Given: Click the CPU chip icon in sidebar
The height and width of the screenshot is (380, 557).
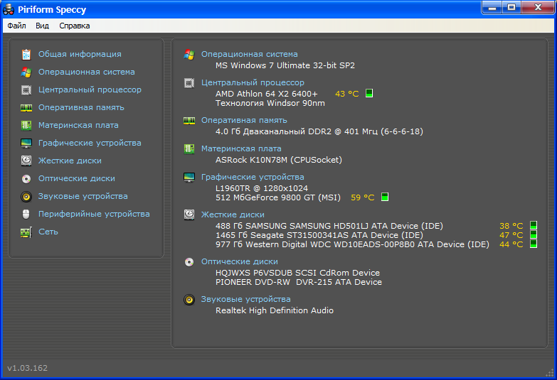Looking at the screenshot, I should [26, 89].
